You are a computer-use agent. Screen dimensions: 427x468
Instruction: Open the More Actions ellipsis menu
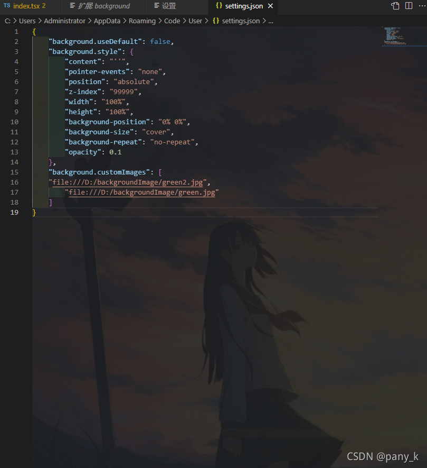click(x=422, y=5)
